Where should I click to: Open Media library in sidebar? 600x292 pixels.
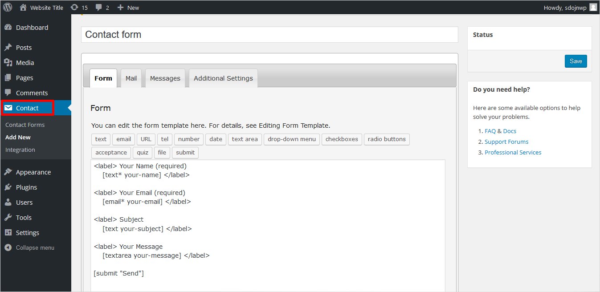click(24, 63)
